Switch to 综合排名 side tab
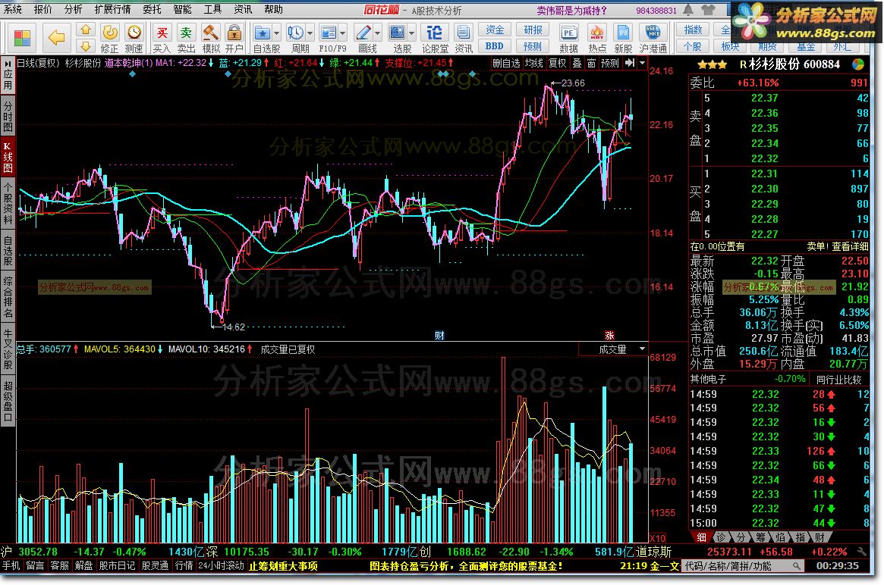Image resolution: width=884 pixels, height=585 pixels. tap(8, 297)
